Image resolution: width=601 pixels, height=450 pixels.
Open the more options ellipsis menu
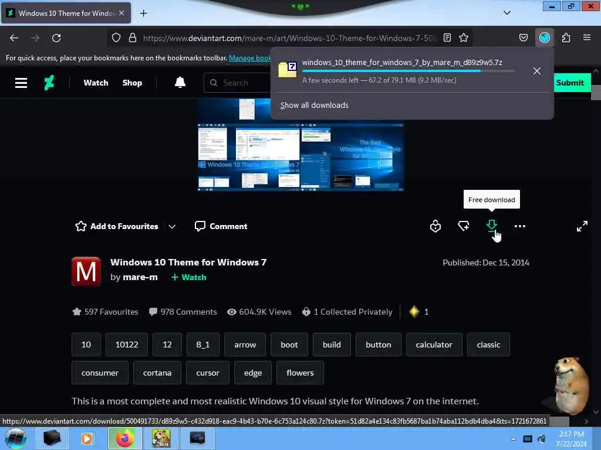pyautogui.click(x=520, y=226)
